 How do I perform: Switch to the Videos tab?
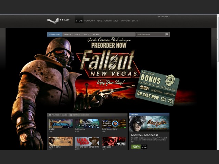coord(86,35)
